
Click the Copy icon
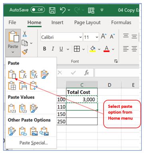coord(25,43)
